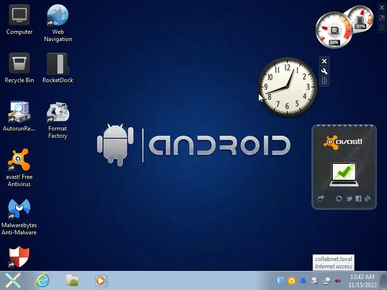Open clock gadget options wrench
Screen dimensions: 387x290
(x=324, y=72)
